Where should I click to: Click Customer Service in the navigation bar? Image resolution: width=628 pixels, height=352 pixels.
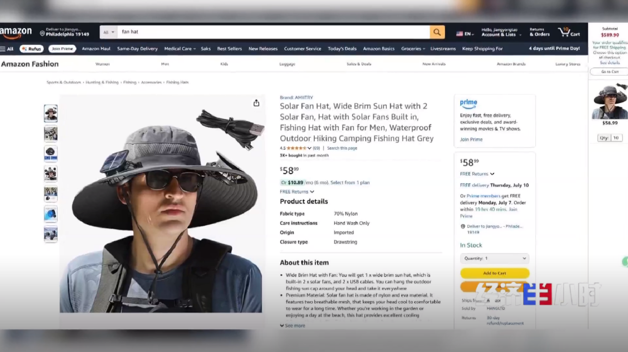click(302, 49)
